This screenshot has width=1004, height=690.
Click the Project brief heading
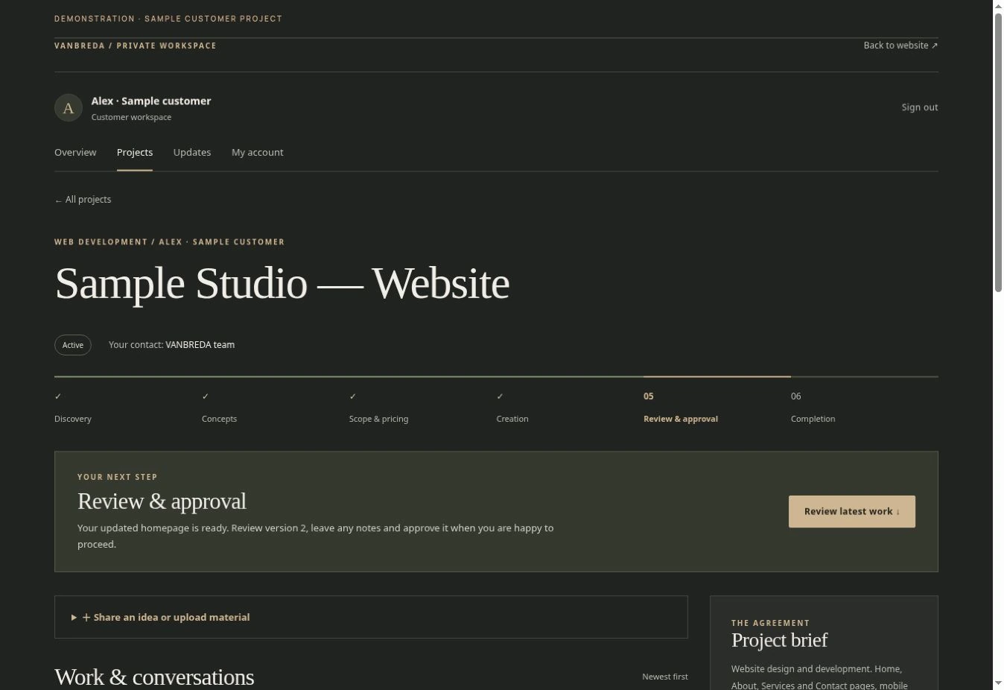(779, 640)
